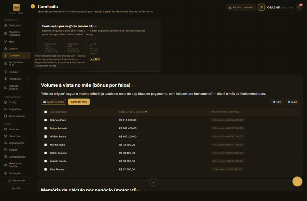Click the Apresentação document icon
Viewport: 307px width, 201px height.
[x=5, y=116]
